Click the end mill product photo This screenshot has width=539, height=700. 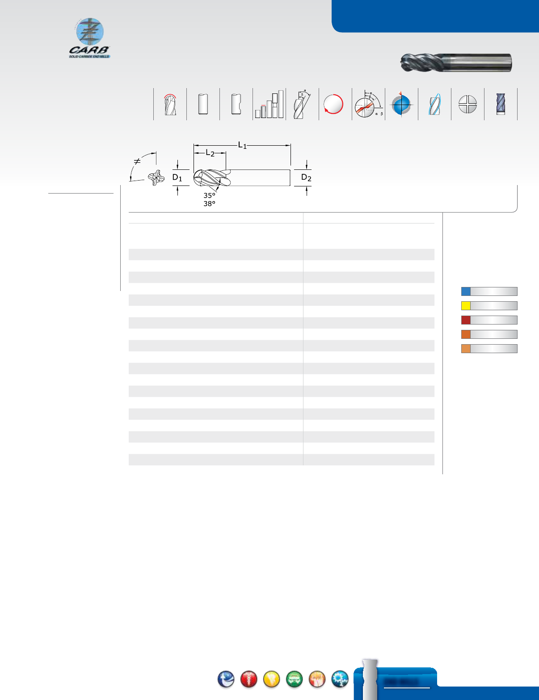pos(456,63)
